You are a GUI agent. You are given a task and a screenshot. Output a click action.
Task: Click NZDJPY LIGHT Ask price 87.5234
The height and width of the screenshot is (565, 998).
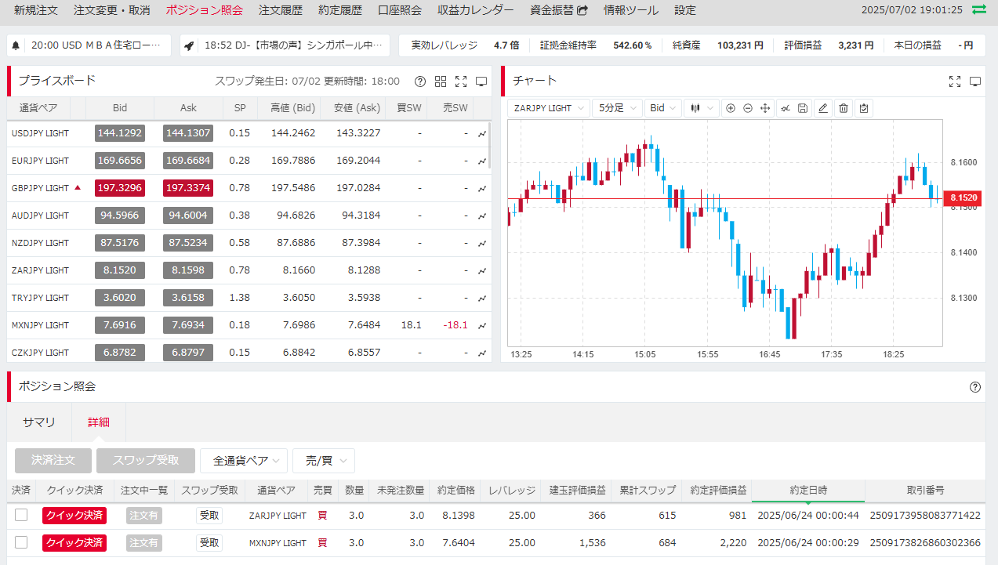pyautogui.click(x=188, y=243)
